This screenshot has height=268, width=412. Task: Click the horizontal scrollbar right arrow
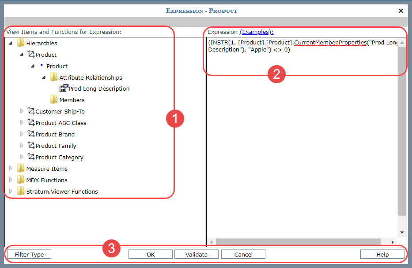pyautogui.click(x=393, y=242)
